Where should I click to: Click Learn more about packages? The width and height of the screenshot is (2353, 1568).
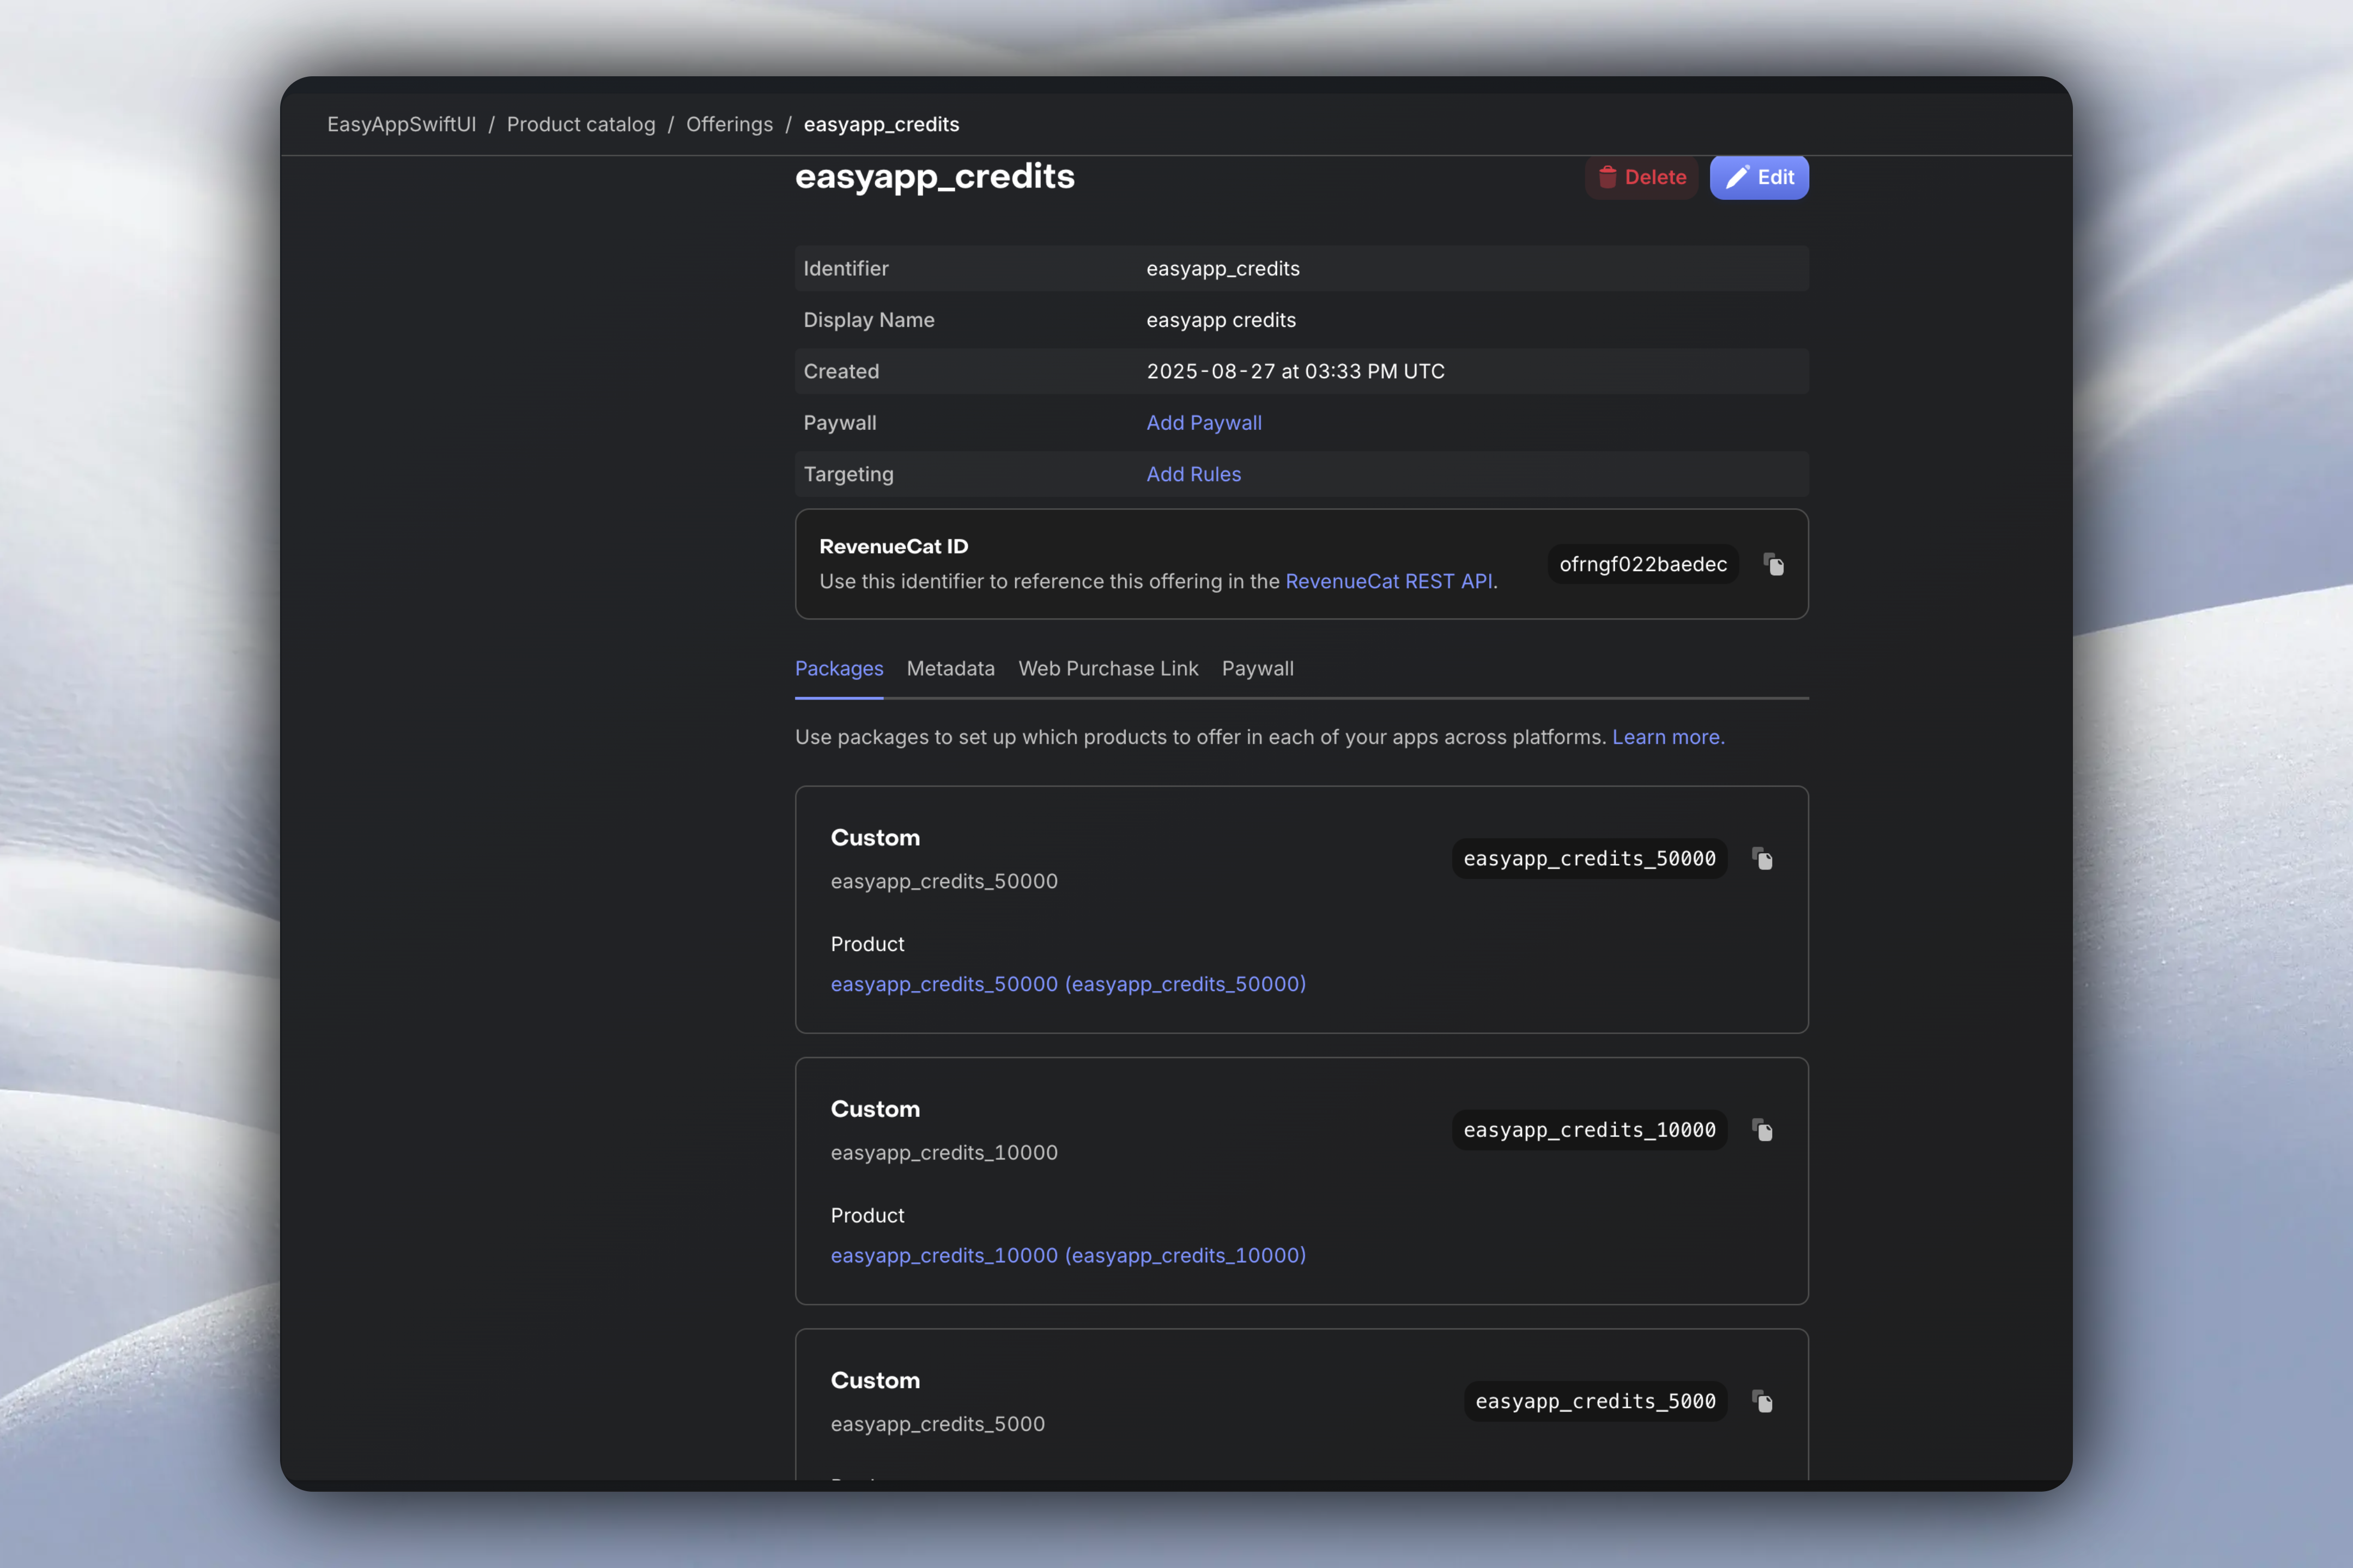(1667, 737)
